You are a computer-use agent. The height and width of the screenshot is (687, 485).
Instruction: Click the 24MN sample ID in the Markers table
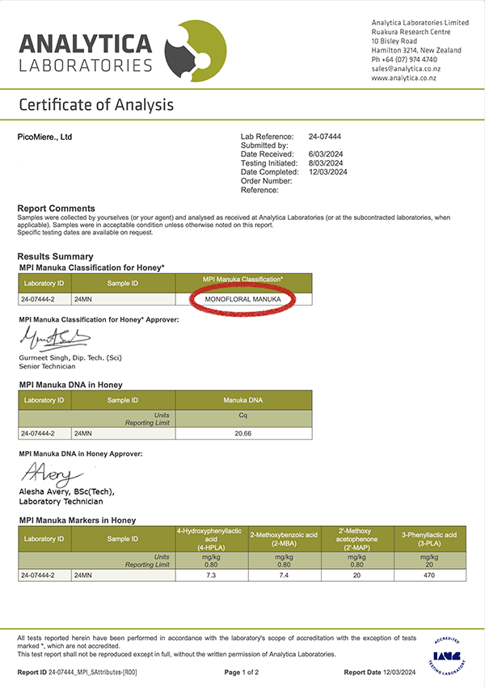click(x=123, y=575)
